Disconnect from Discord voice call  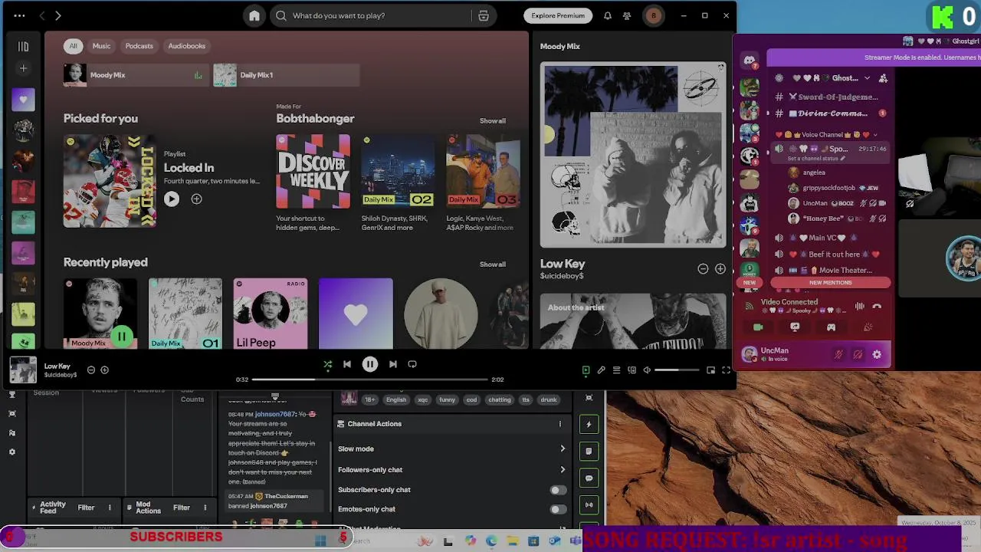[877, 307]
